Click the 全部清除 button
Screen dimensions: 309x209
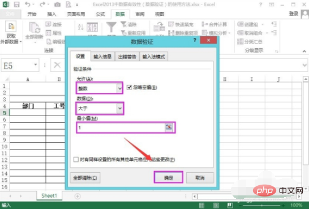click(x=85, y=178)
